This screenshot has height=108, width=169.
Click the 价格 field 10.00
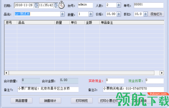click(x=111, y=14)
